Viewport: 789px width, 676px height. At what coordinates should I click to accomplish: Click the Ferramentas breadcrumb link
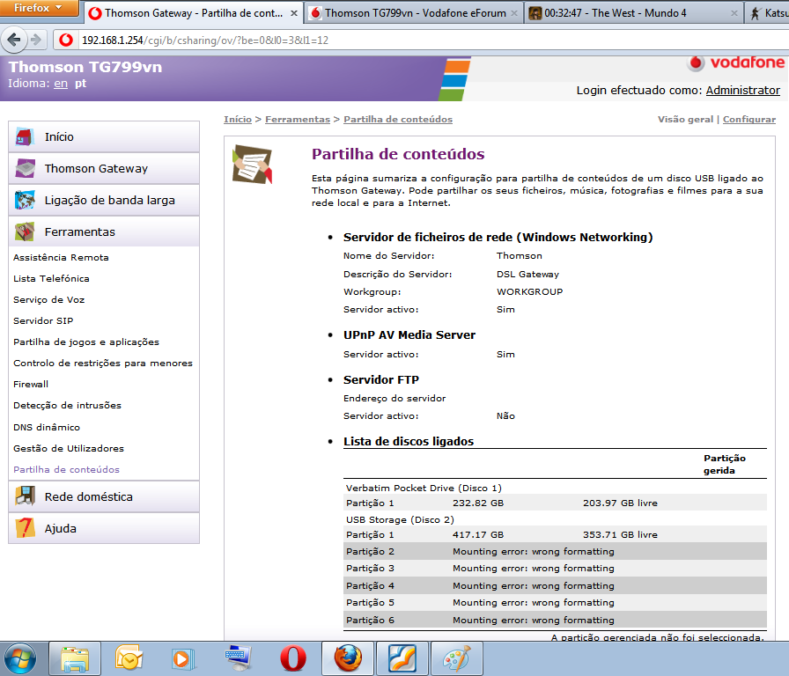click(297, 119)
